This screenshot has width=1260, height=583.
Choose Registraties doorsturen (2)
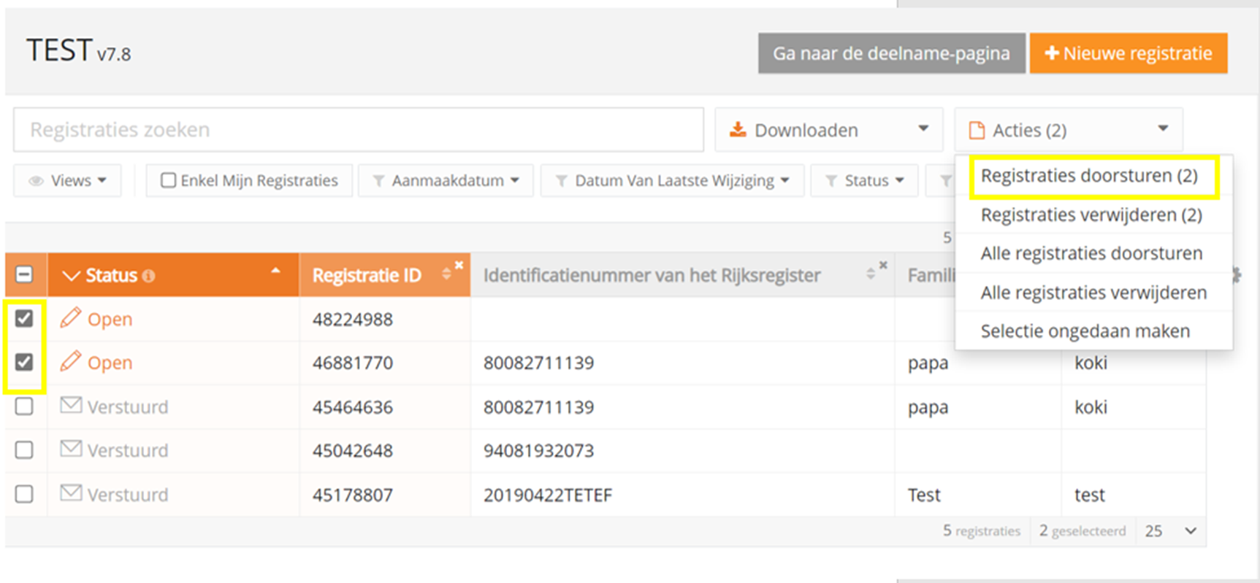tap(1088, 176)
